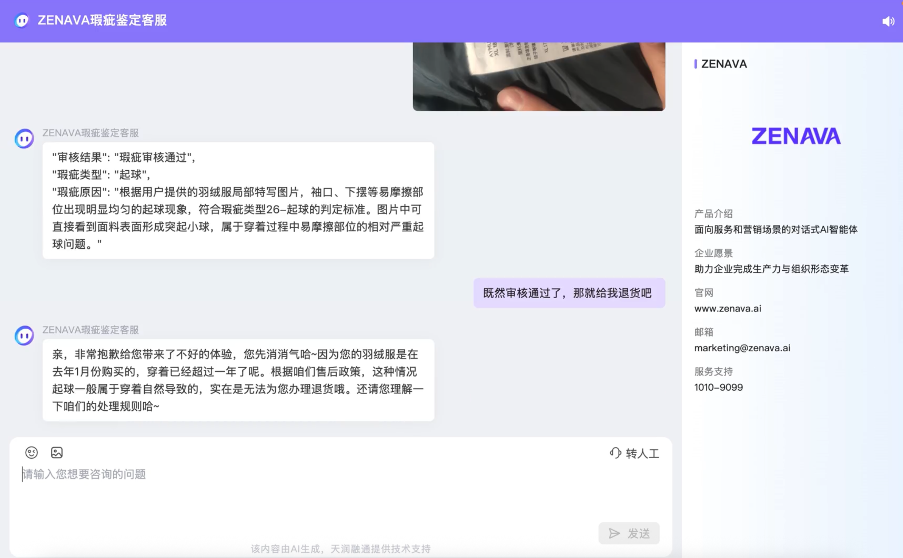Screen dimensions: 903x558
Task: Select the user message requesting a return
Action: coord(569,293)
